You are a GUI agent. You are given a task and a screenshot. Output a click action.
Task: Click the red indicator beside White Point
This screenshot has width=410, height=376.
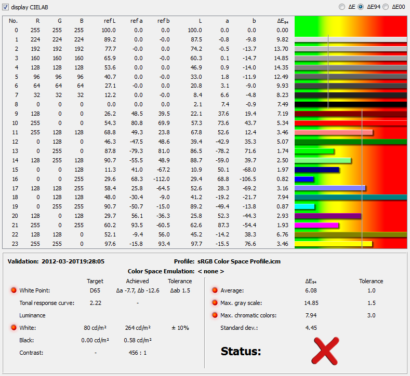(x=14, y=290)
